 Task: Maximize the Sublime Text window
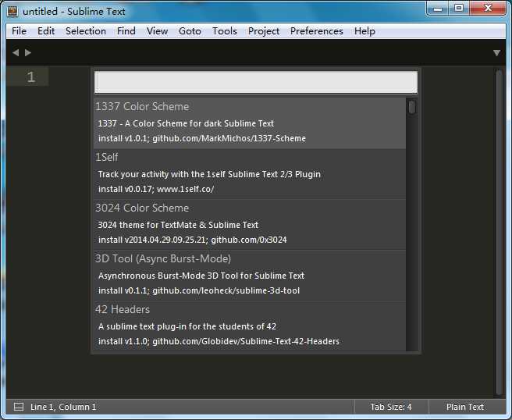tap(459, 8)
